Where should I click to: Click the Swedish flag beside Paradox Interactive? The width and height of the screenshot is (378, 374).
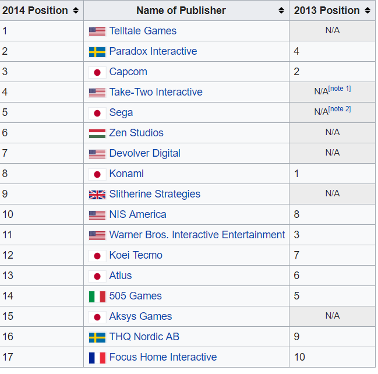[x=97, y=52]
